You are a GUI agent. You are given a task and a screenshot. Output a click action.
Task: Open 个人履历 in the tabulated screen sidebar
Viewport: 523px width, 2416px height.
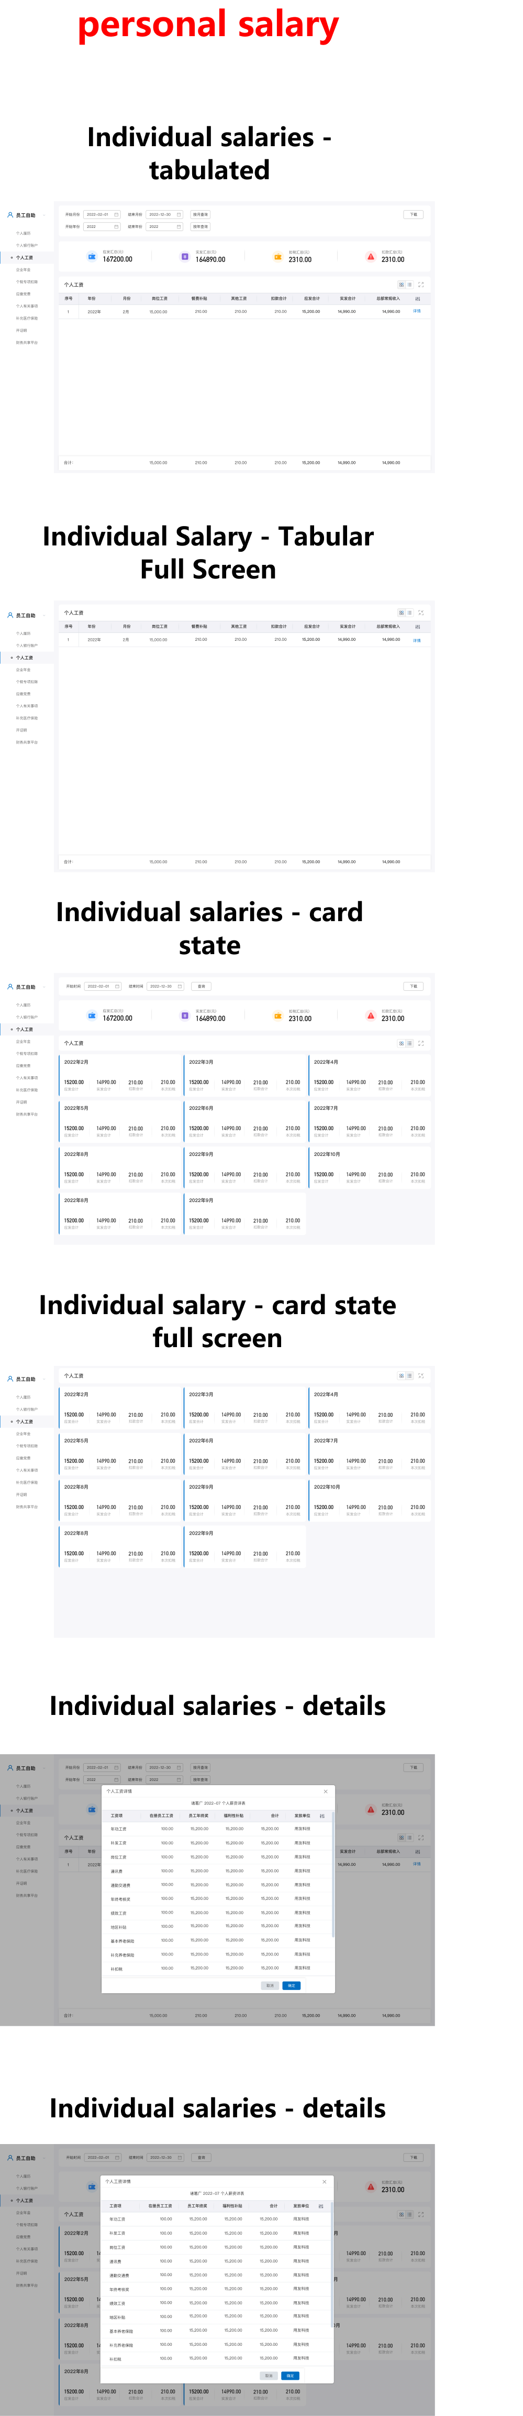point(24,234)
